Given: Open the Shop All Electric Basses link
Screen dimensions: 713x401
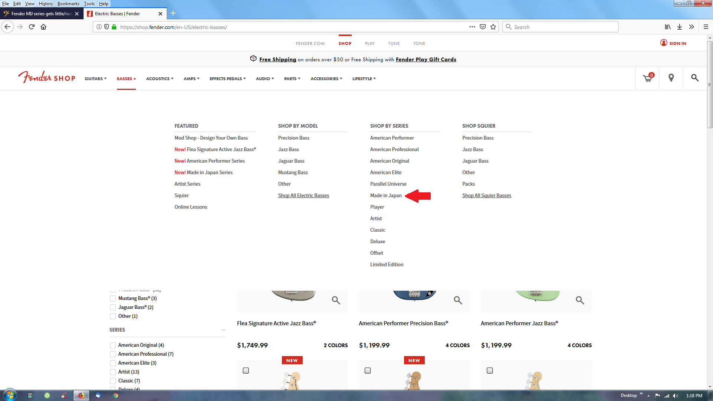Looking at the screenshot, I should (x=303, y=195).
